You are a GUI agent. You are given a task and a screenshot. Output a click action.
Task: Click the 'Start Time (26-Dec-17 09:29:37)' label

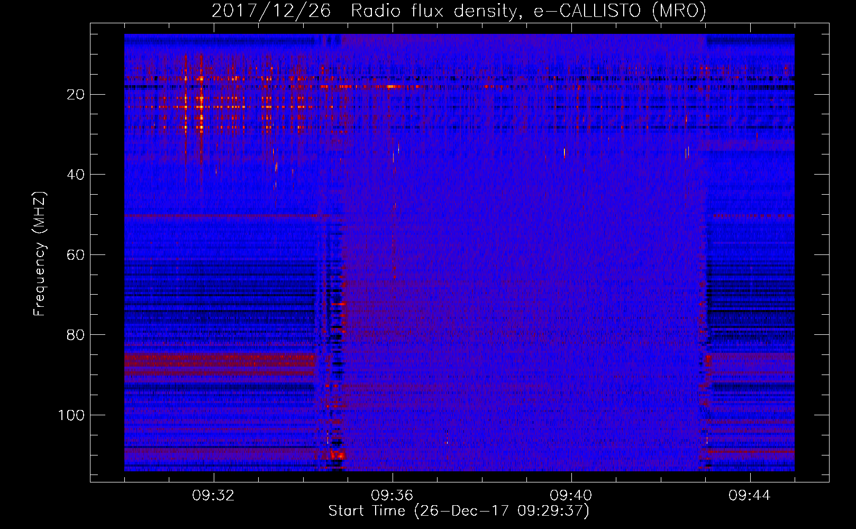[459, 511]
